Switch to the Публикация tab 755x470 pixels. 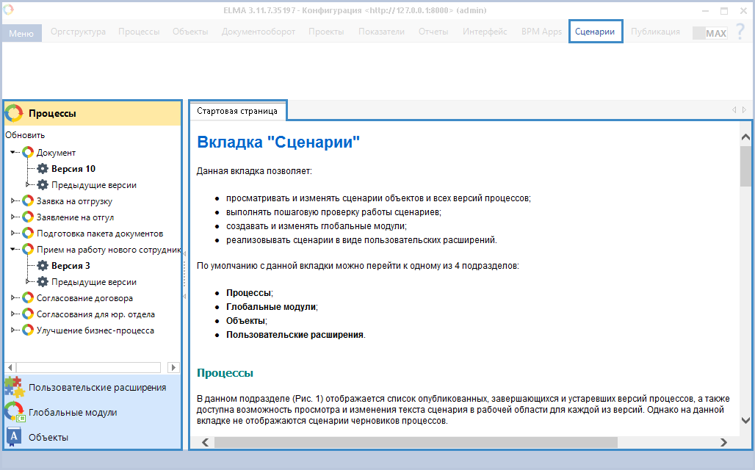pyautogui.click(x=654, y=32)
